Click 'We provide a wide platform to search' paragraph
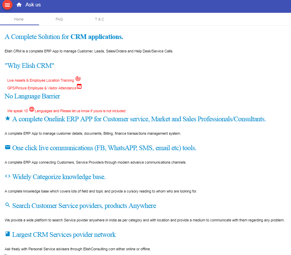This screenshot has width=291, height=255. pos(145,220)
